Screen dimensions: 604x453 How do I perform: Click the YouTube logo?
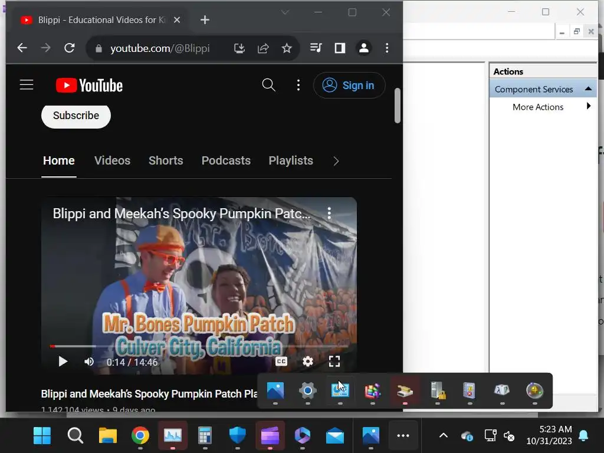90,86
